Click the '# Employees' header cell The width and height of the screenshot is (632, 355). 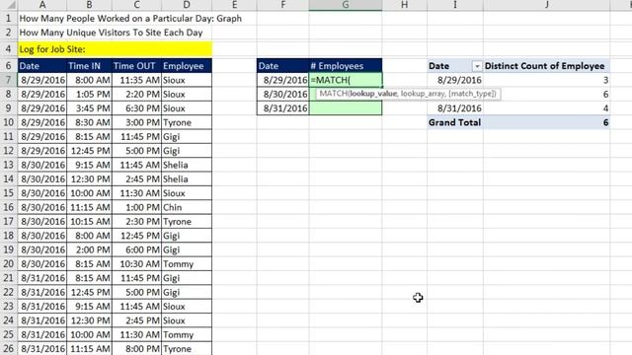pos(346,66)
